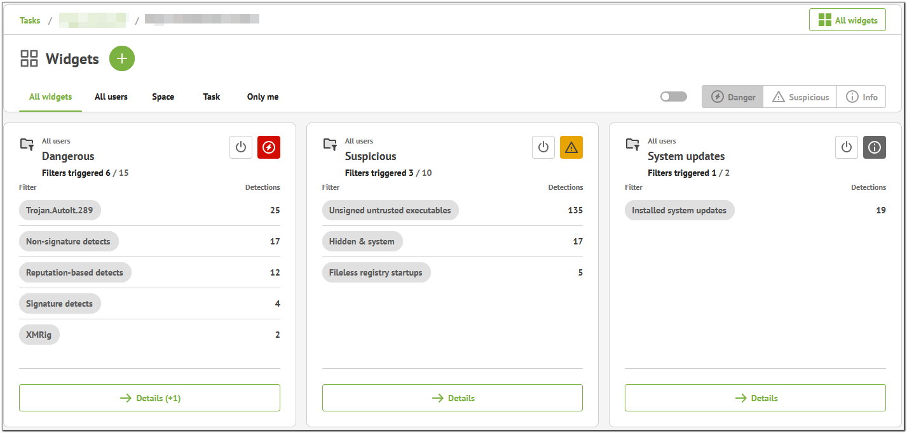Click the red Danger severity icon on Dangerous widget
This screenshot has height=433, width=907.
[268, 147]
